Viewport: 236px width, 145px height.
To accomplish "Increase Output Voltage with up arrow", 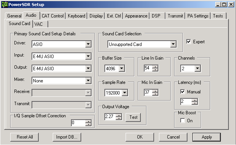I will (x=119, y=115).
